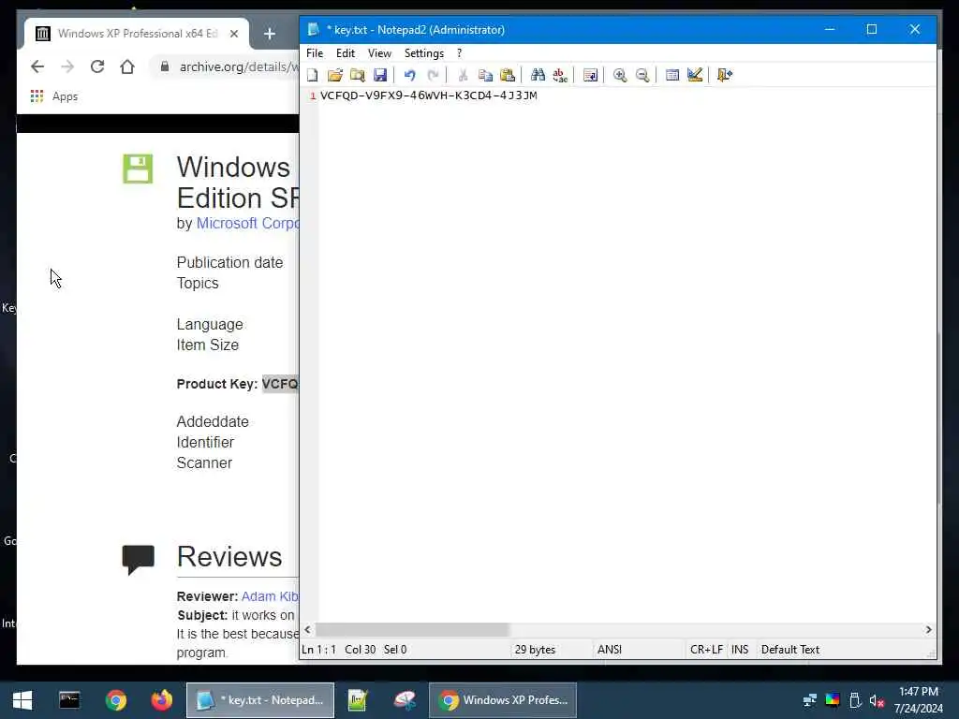The height and width of the screenshot is (719, 959).
Task: Click the scroll left arrow in Notepad2
Action: (307, 629)
